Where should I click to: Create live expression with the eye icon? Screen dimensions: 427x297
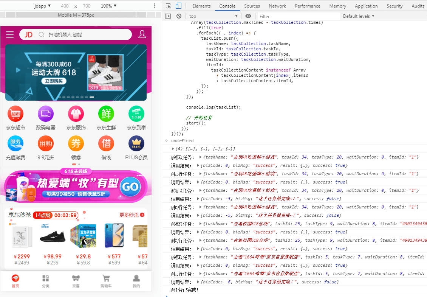point(248,16)
